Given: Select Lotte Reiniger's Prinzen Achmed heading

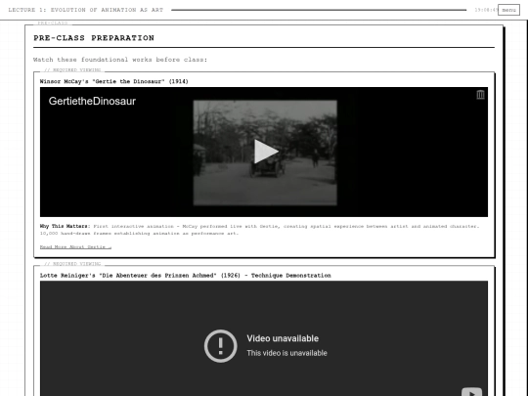Looking at the screenshot, I should pos(186,276).
